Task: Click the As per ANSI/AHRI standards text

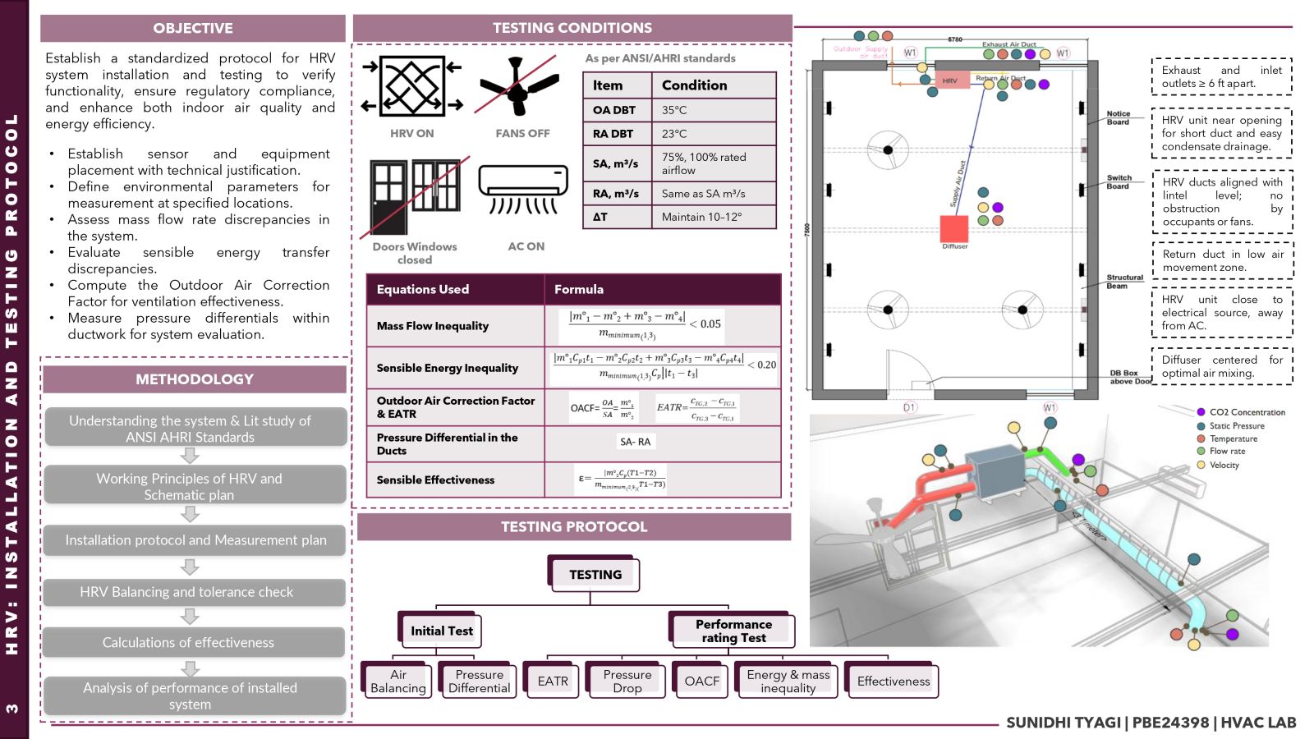Action: coord(660,58)
